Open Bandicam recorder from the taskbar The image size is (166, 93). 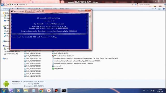pos(56,91)
